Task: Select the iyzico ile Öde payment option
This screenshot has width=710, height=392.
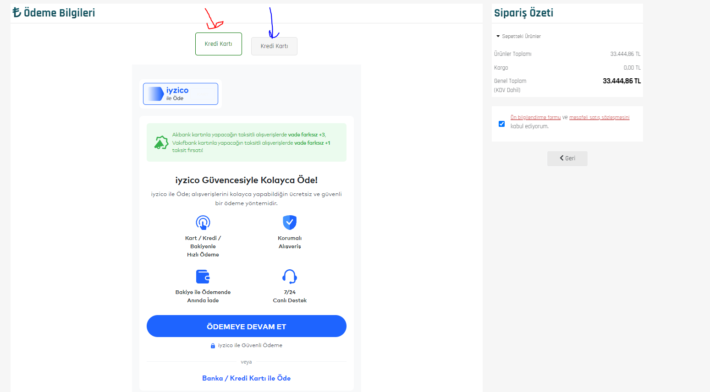Action: tap(181, 94)
